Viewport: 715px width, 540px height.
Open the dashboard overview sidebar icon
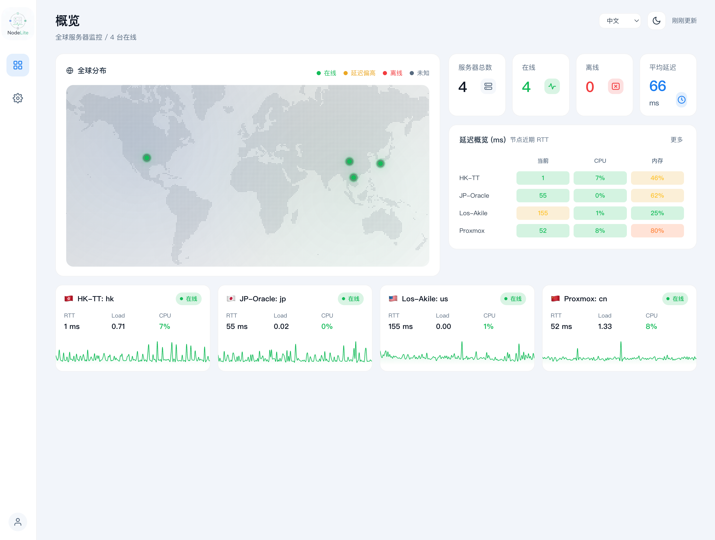[x=18, y=65]
